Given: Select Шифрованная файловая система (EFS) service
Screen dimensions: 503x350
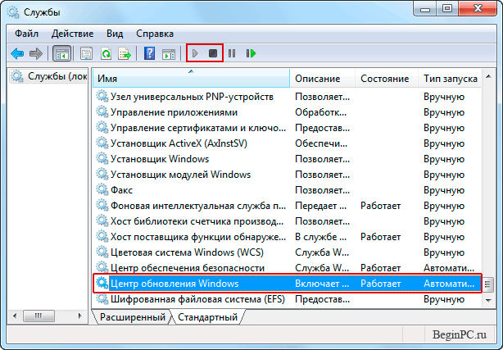Looking at the screenshot, I should click(x=288, y=299).
